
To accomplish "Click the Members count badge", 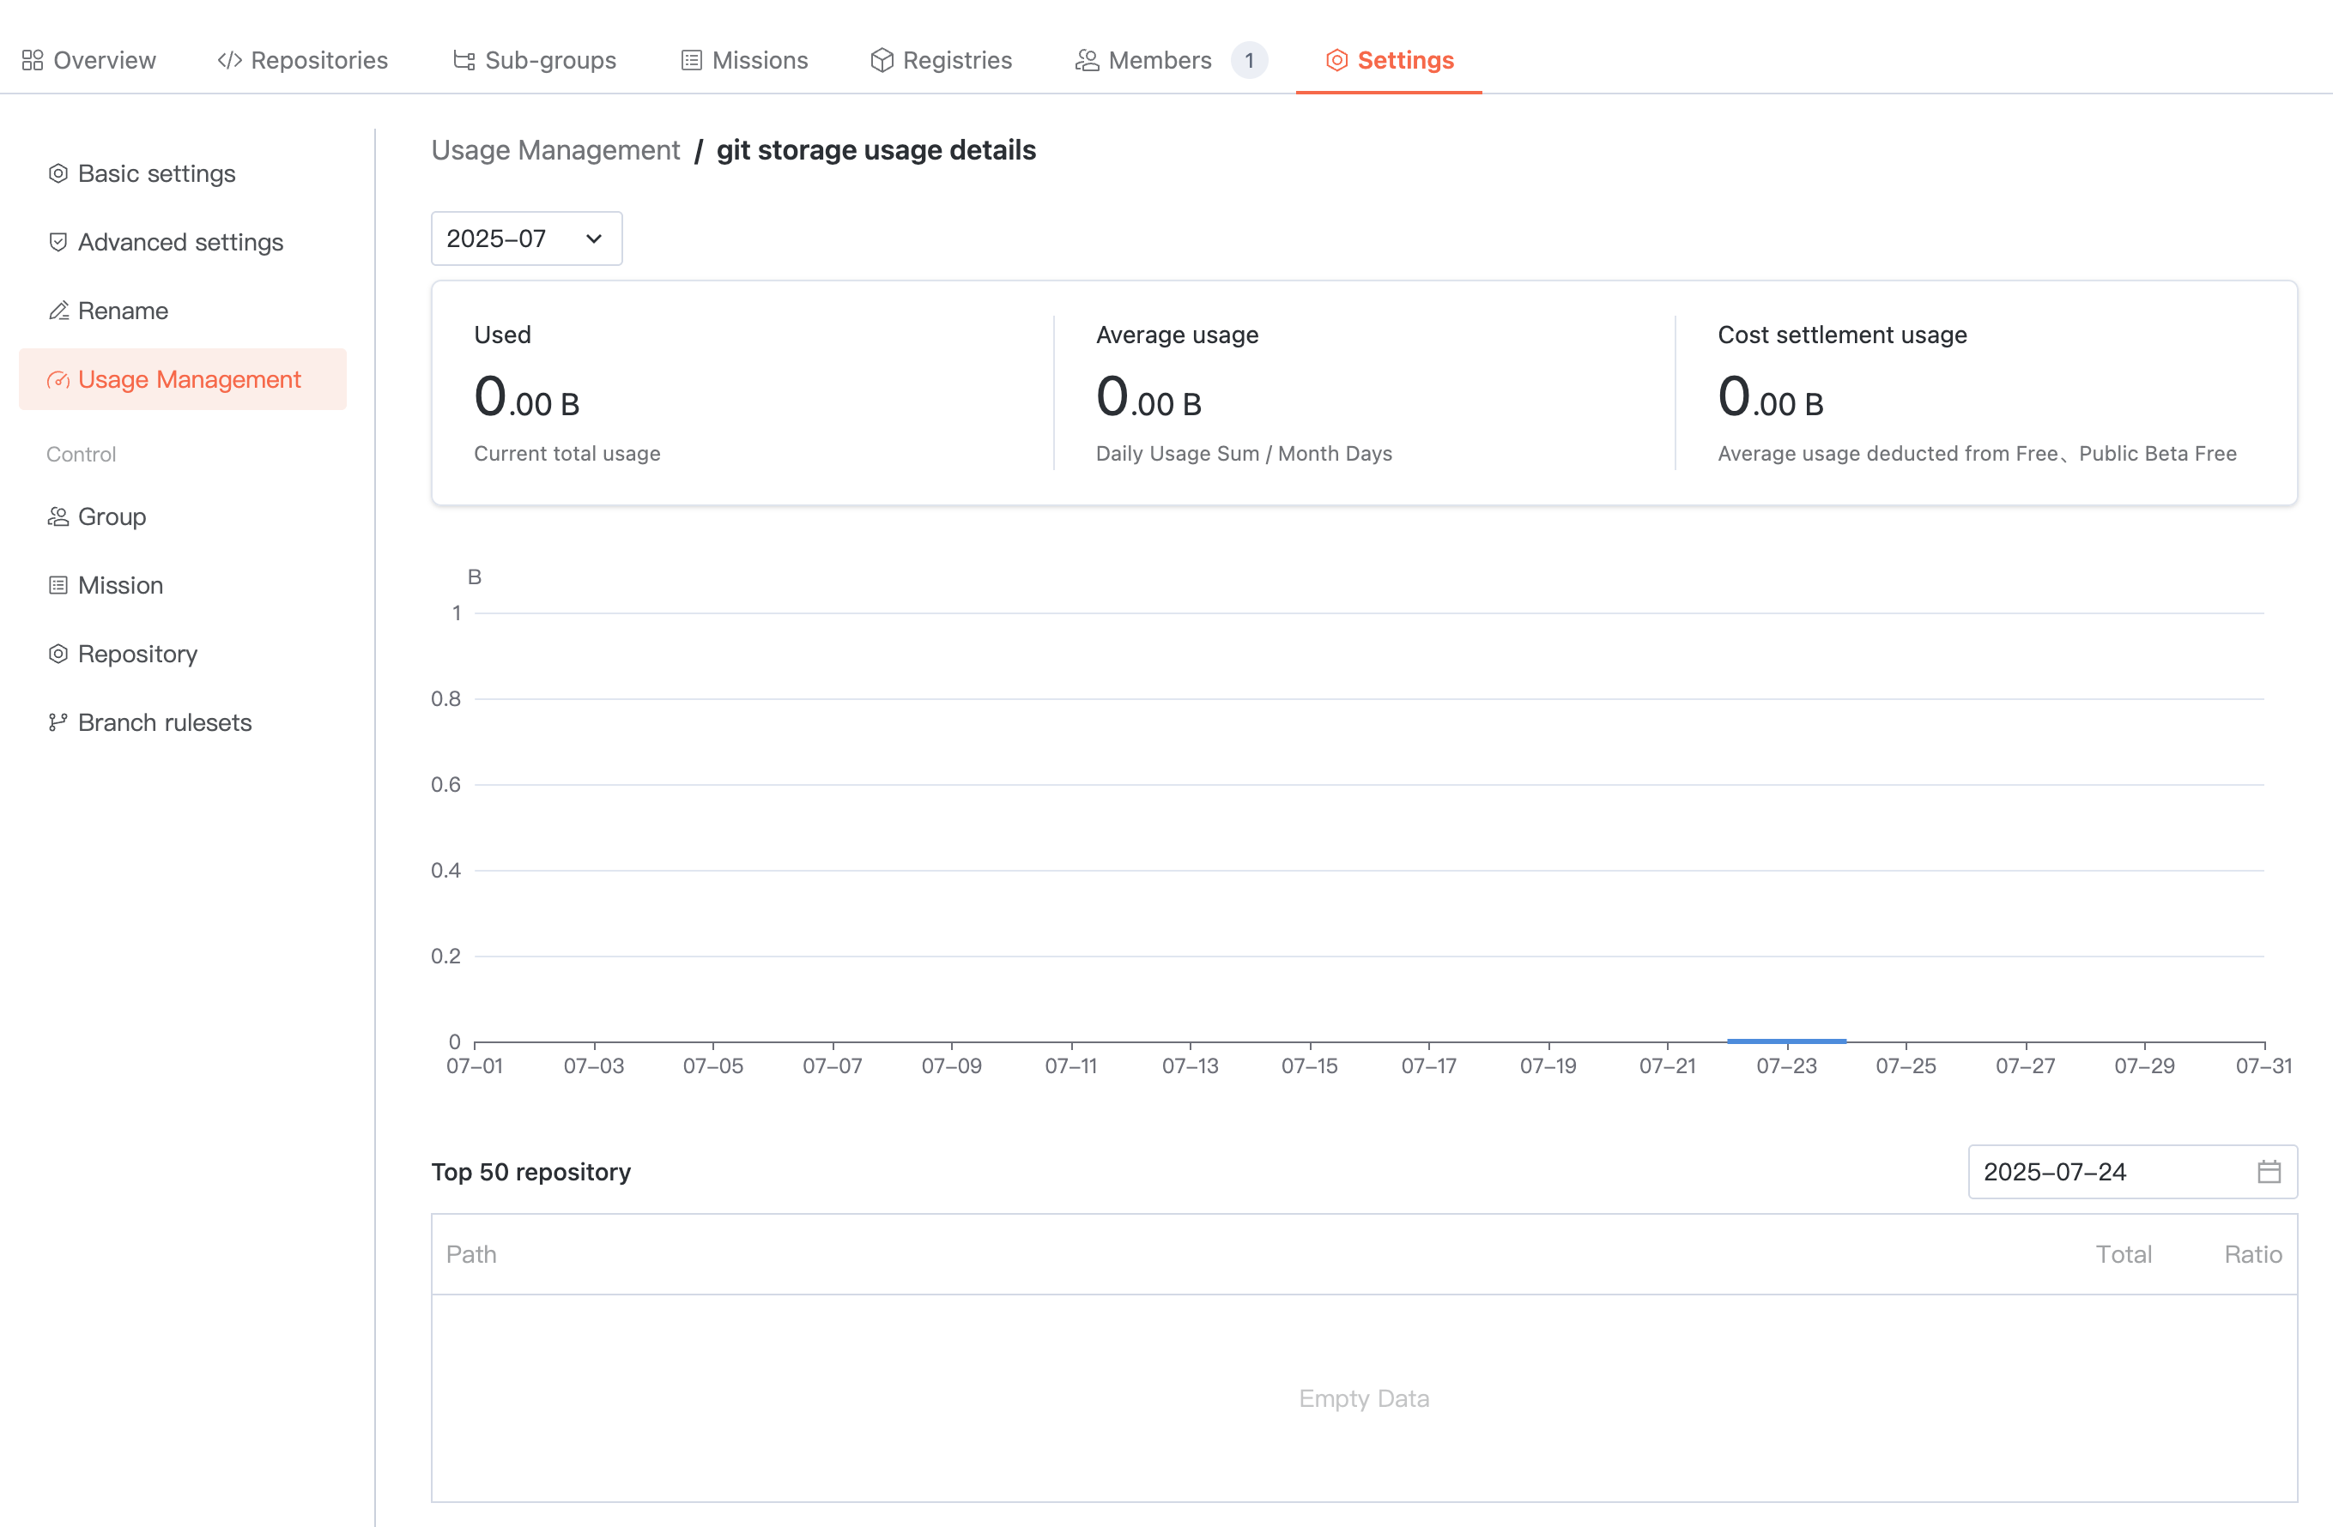I will point(1249,60).
